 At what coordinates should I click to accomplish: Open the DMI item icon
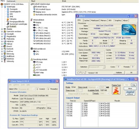pos(8,14)
